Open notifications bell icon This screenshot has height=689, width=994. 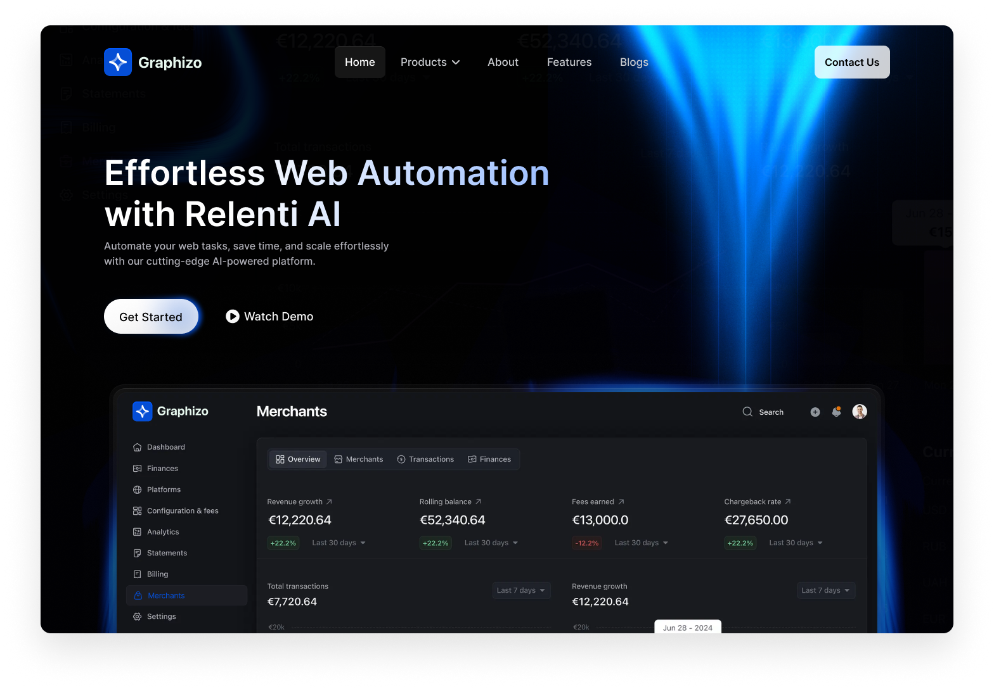(837, 412)
